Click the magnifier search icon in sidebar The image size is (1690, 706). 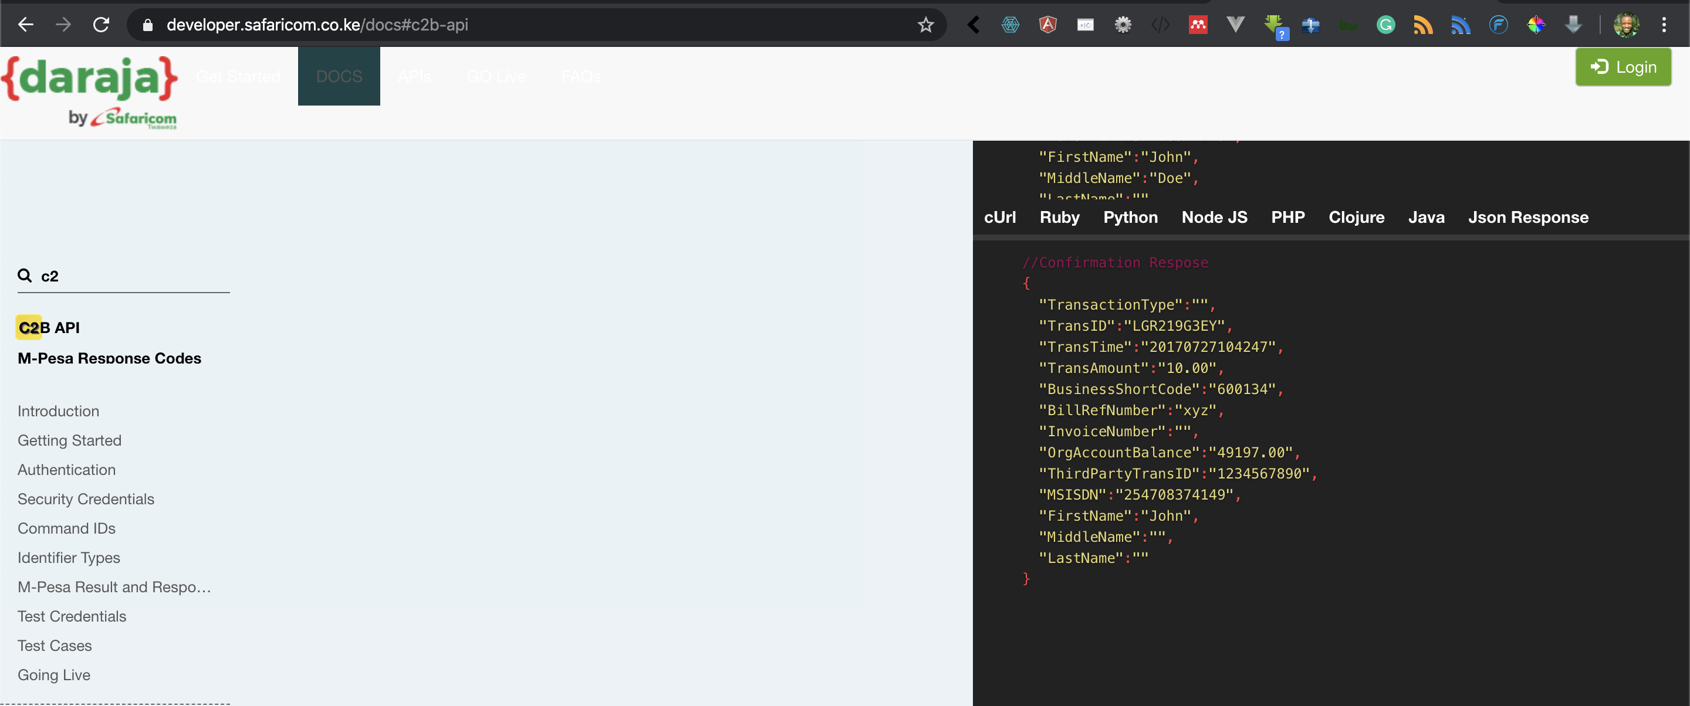pos(25,276)
